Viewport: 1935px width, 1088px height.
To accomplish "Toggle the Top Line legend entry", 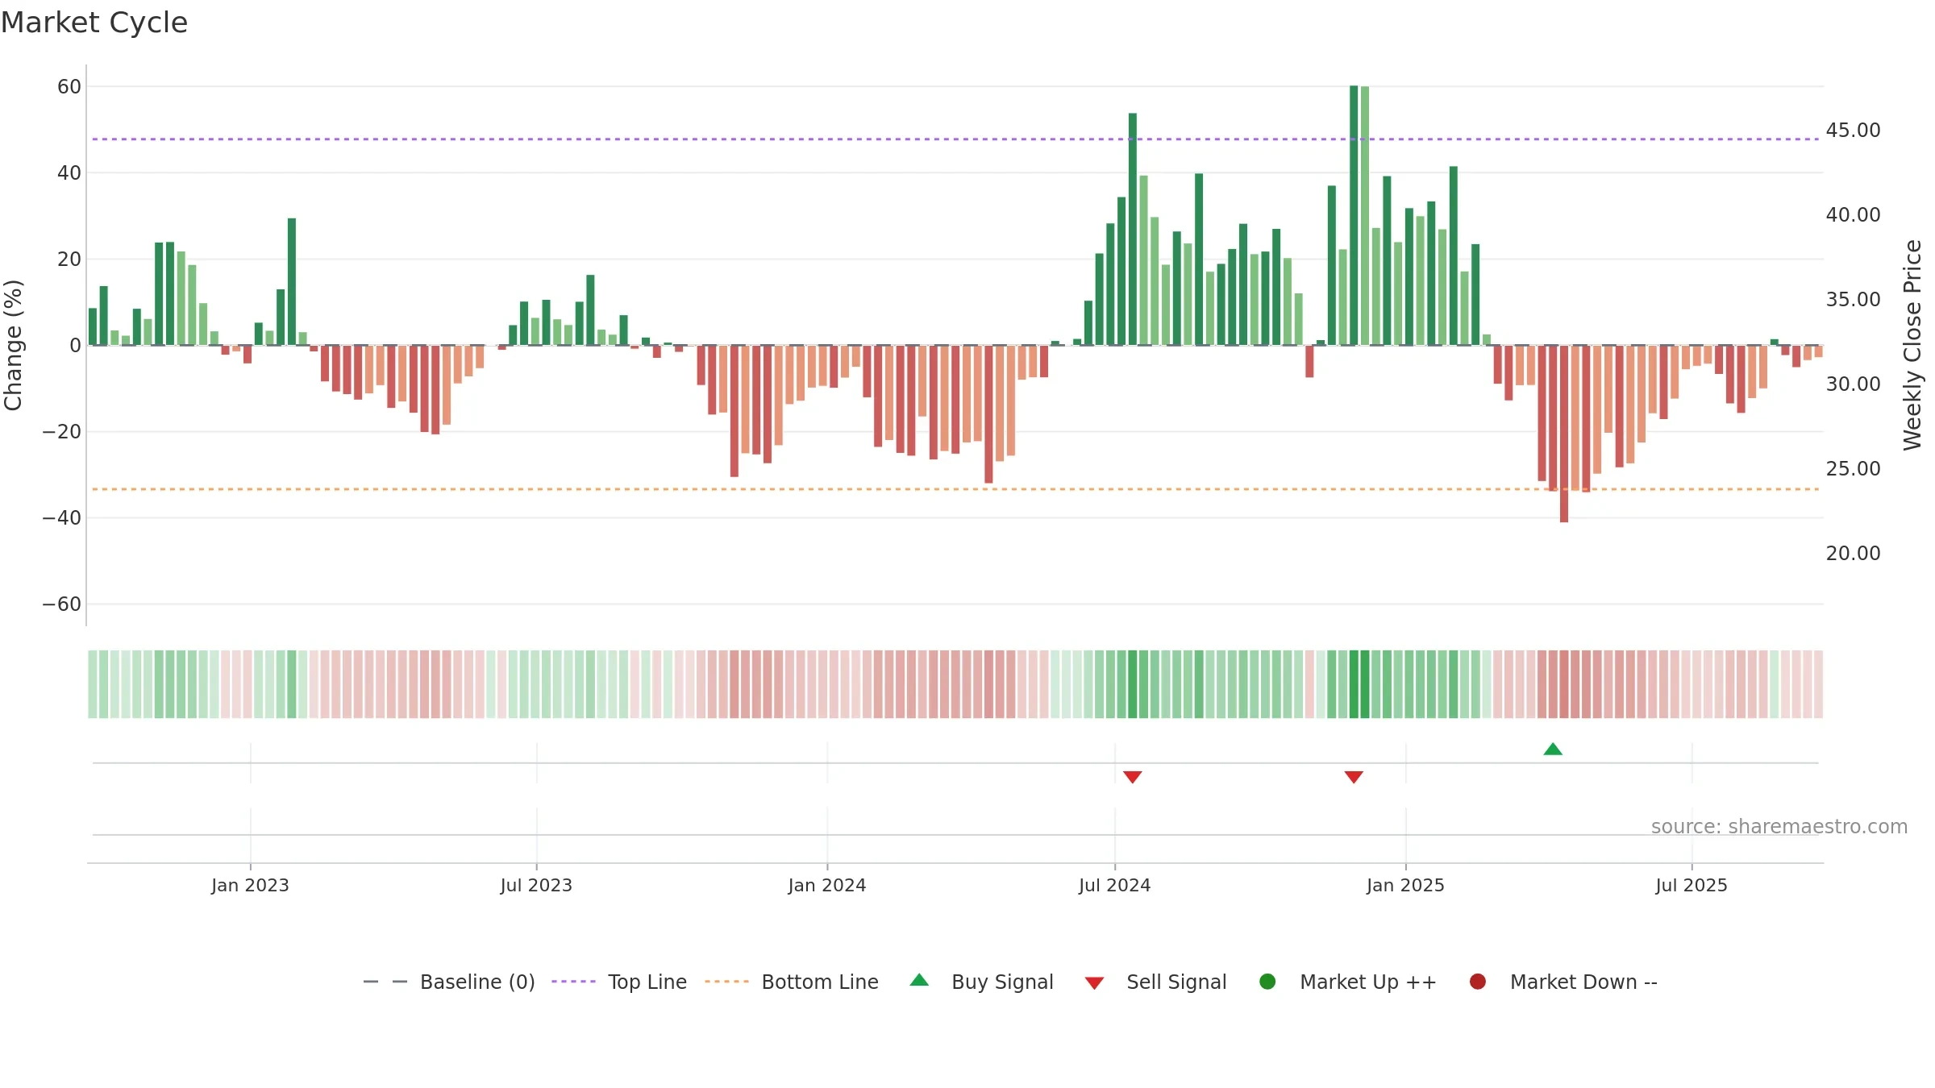I will point(619,982).
